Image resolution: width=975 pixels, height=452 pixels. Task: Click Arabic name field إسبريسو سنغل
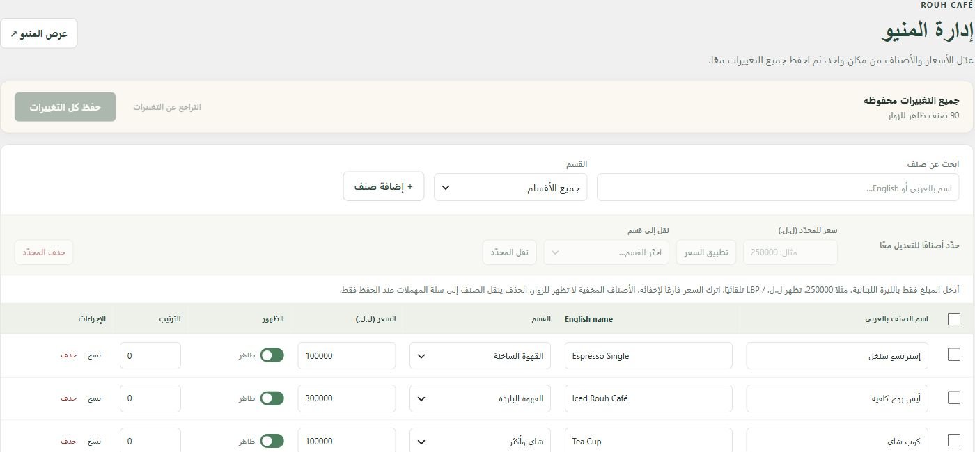point(837,356)
